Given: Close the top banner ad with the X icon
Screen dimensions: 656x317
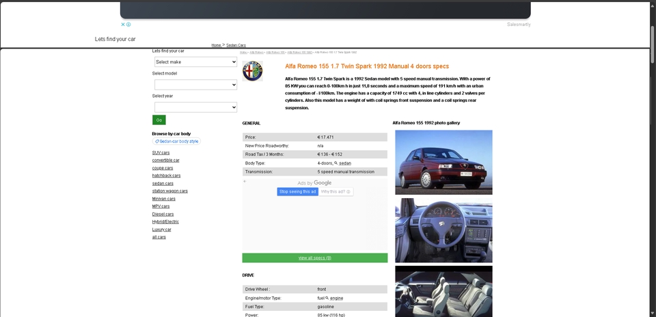Looking at the screenshot, I should (123, 25).
